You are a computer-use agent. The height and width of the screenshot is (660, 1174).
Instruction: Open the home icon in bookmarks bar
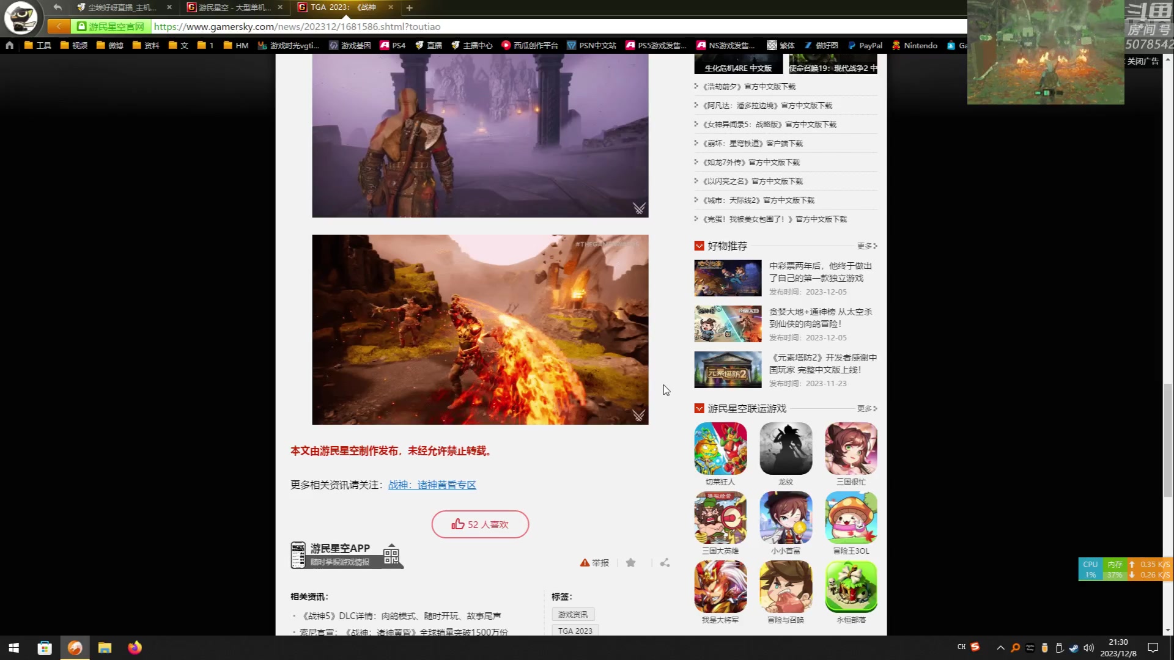[x=9, y=45]
